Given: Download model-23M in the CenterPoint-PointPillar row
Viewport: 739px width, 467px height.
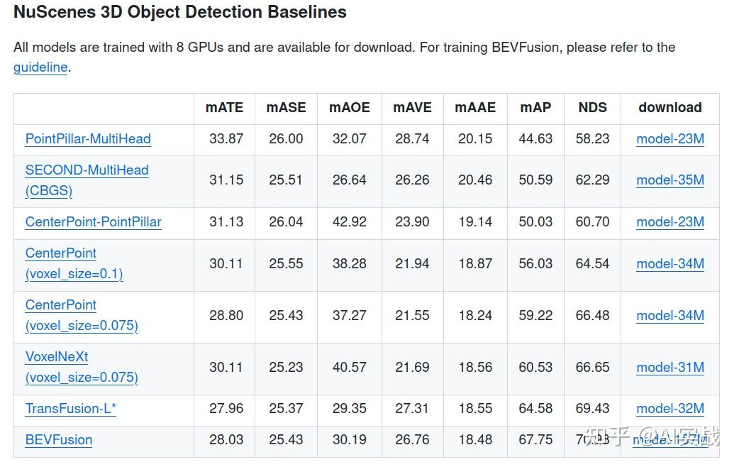Looking at the screenshot, I should click(670, 222).
